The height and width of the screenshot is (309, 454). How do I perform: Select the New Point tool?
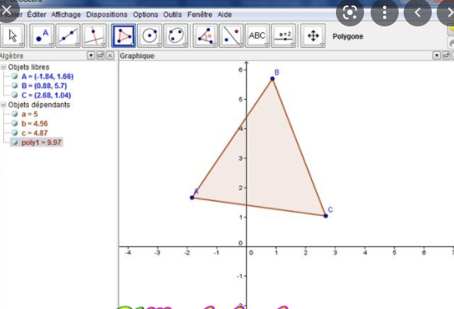point(42,35)
